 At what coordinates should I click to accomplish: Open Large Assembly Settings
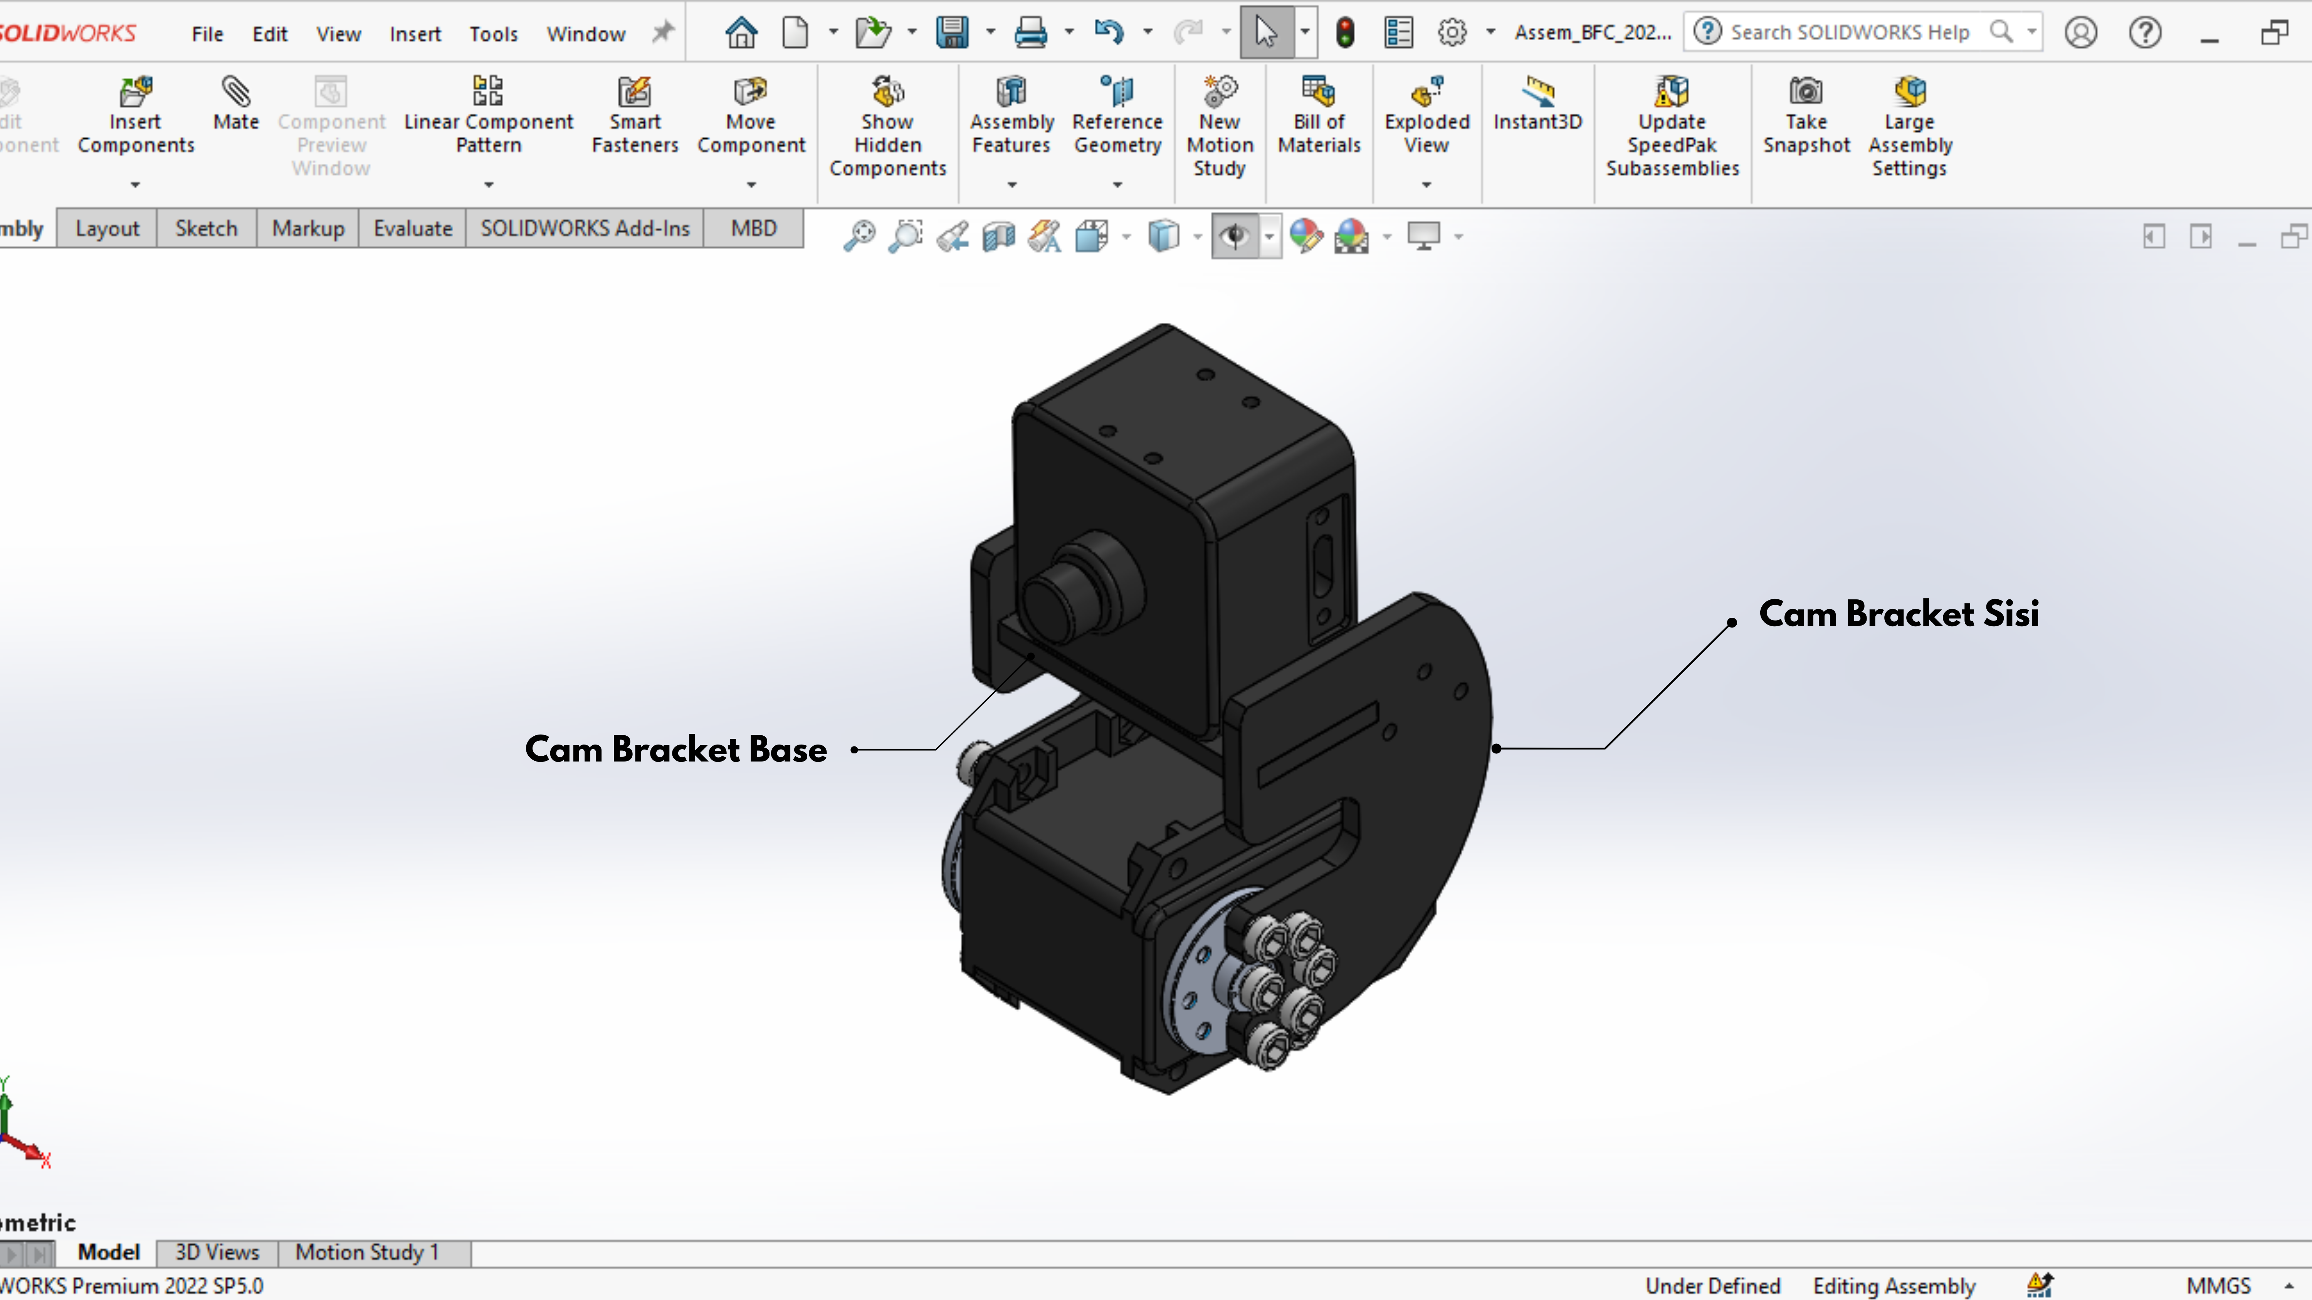pyautogui.click(x=1910, y=126)
